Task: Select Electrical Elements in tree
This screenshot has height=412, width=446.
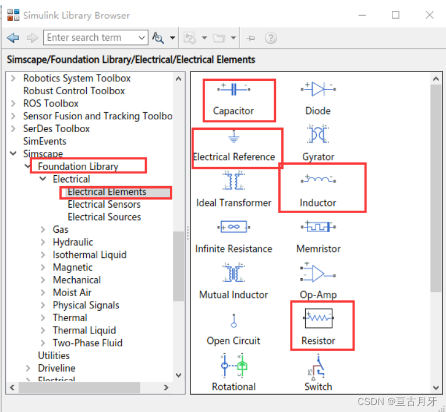Action: 107,191
